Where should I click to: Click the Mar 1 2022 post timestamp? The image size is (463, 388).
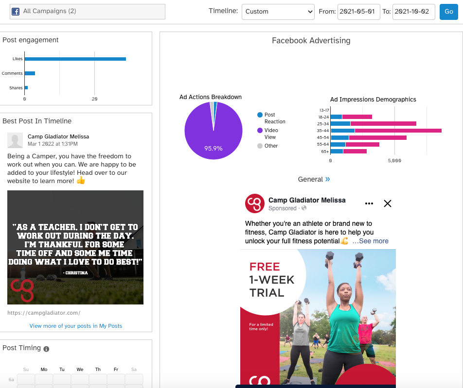pyautogui.click(x=53, y=144)
